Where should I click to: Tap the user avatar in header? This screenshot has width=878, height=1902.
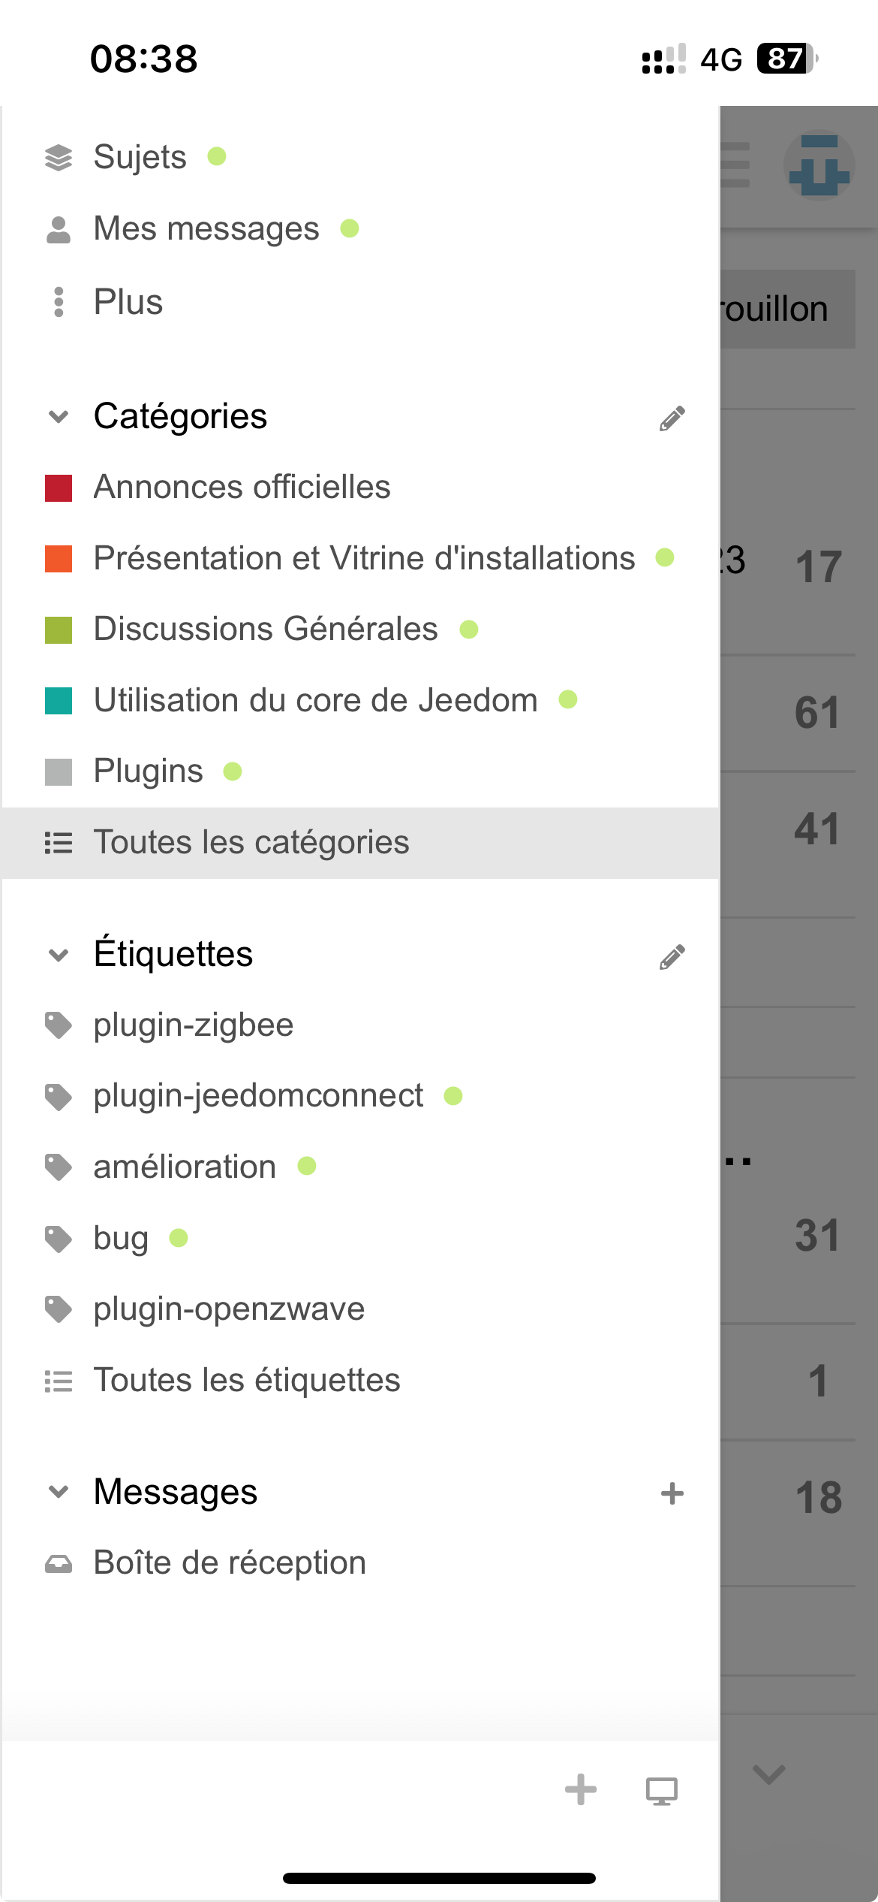(x=819, y=165)
